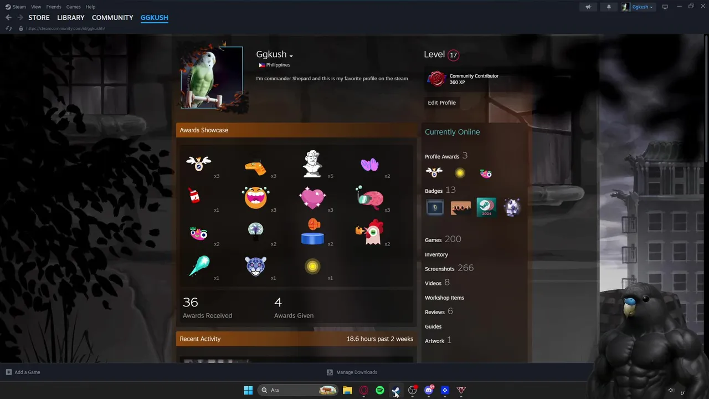Click the pink sparkling heart award
This screenshot has width=709, height=399.
pos(312,198)
